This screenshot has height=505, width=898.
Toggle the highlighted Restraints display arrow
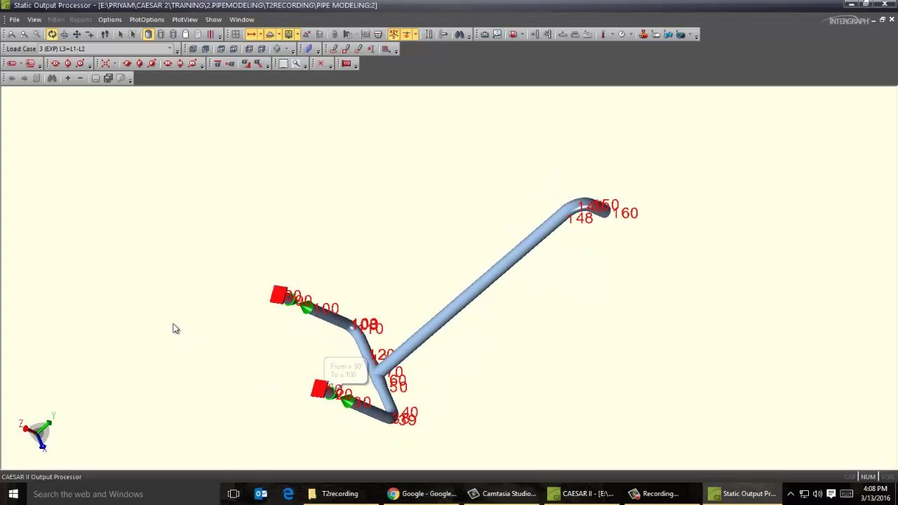251,34
